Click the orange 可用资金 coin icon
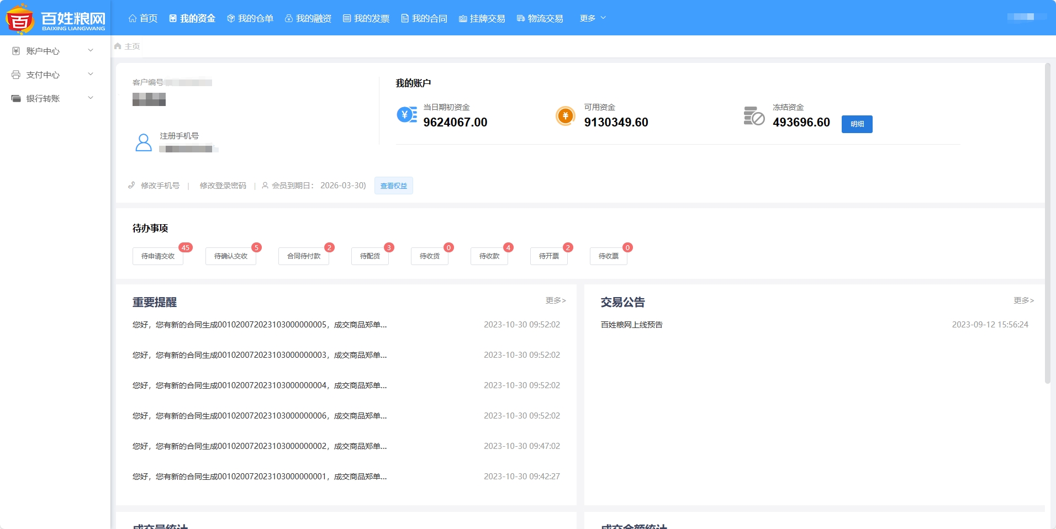1056x529 pixels. coord(565,116)
